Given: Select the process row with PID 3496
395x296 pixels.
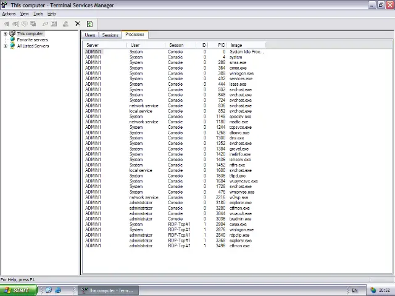Looking at the screenshot, I should pyautogui.click(x=174, y=245).
